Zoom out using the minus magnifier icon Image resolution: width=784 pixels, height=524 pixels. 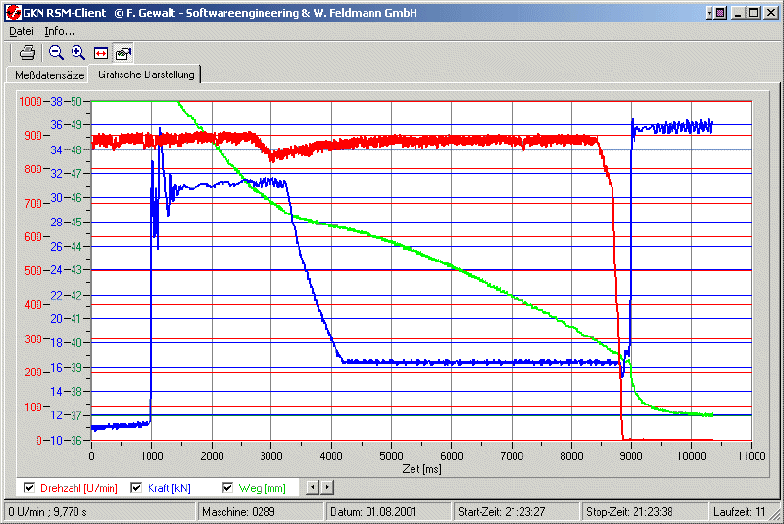coord(56,53)
